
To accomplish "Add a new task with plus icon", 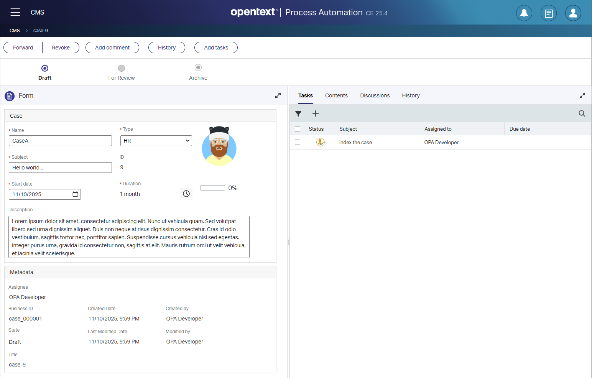I will (316, 113).
